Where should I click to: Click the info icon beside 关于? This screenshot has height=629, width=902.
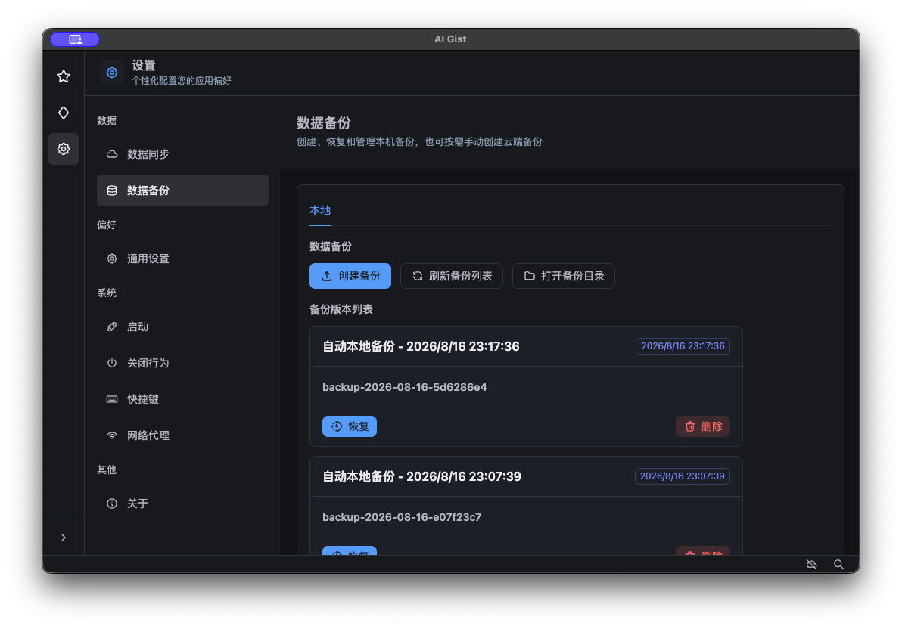(112, 504)
